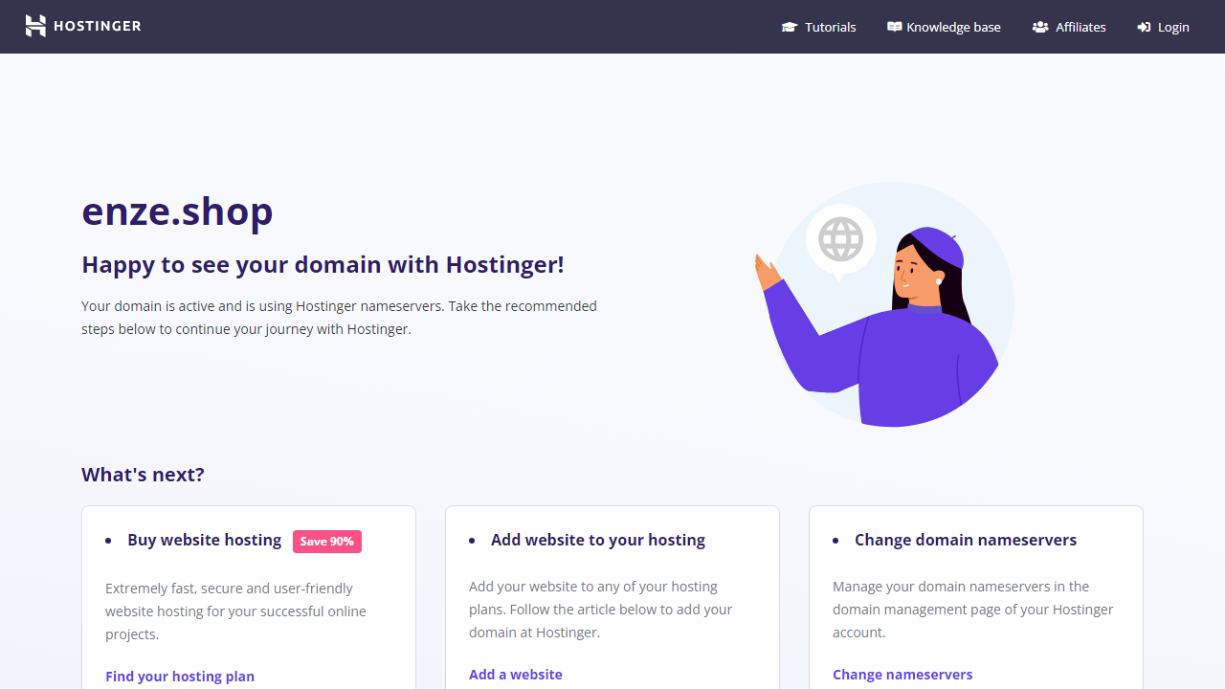Follow the Add a website link
1225x689 pixels.
pos(516,675)
